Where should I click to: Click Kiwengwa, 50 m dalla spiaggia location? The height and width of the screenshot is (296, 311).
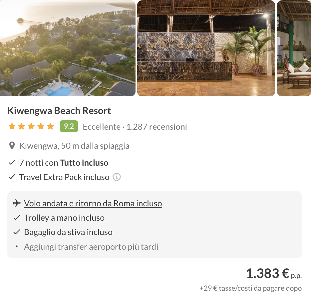tap(74, 146)
